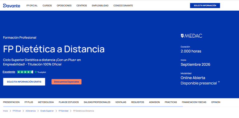
Task: Click the Formación Profesional label
Action: [x=20, y=38]
